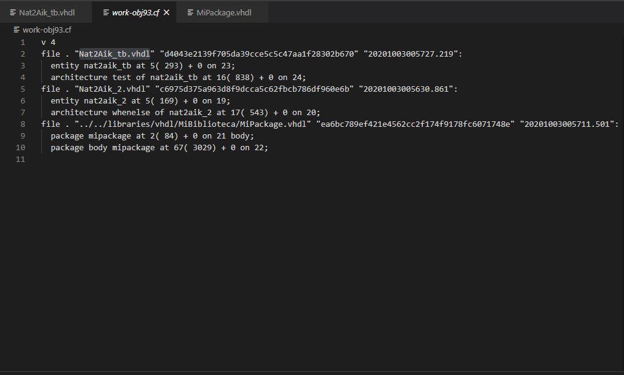
Task: Click the highlighted "Nat2Aik_tb.vhdl" text on line 2
Action: point(114,54)
